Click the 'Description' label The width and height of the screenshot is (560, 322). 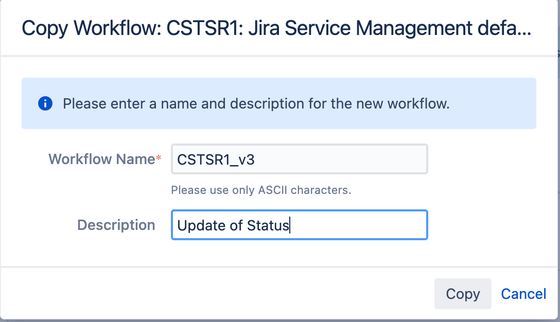point(116,225)
